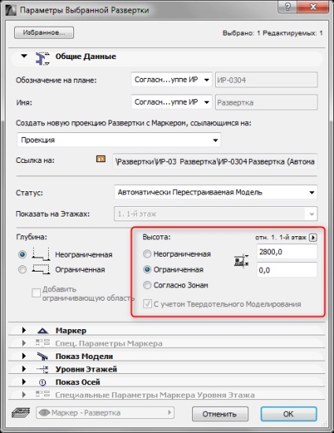Click the Уровни Этажей panel icon
This screenshot has height=433, width=334.
(x=43, y=369)
